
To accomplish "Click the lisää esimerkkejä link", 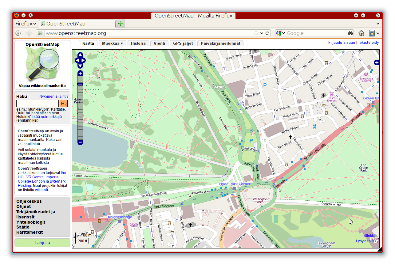I will tap(48, 117).
